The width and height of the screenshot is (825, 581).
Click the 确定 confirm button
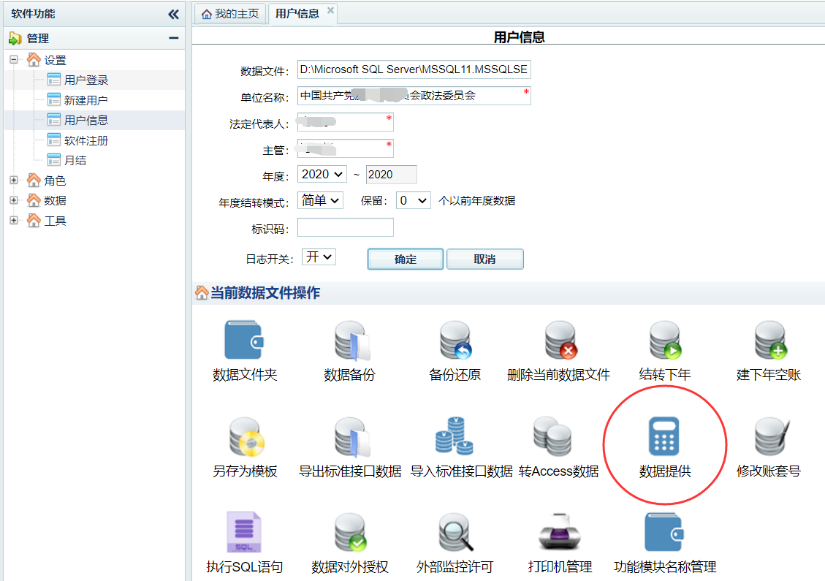[x=405, y=259]
